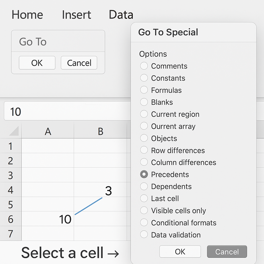Click the formula bar showing 10
The height and width of the screenshot is (264, 264).
point(67,111)
